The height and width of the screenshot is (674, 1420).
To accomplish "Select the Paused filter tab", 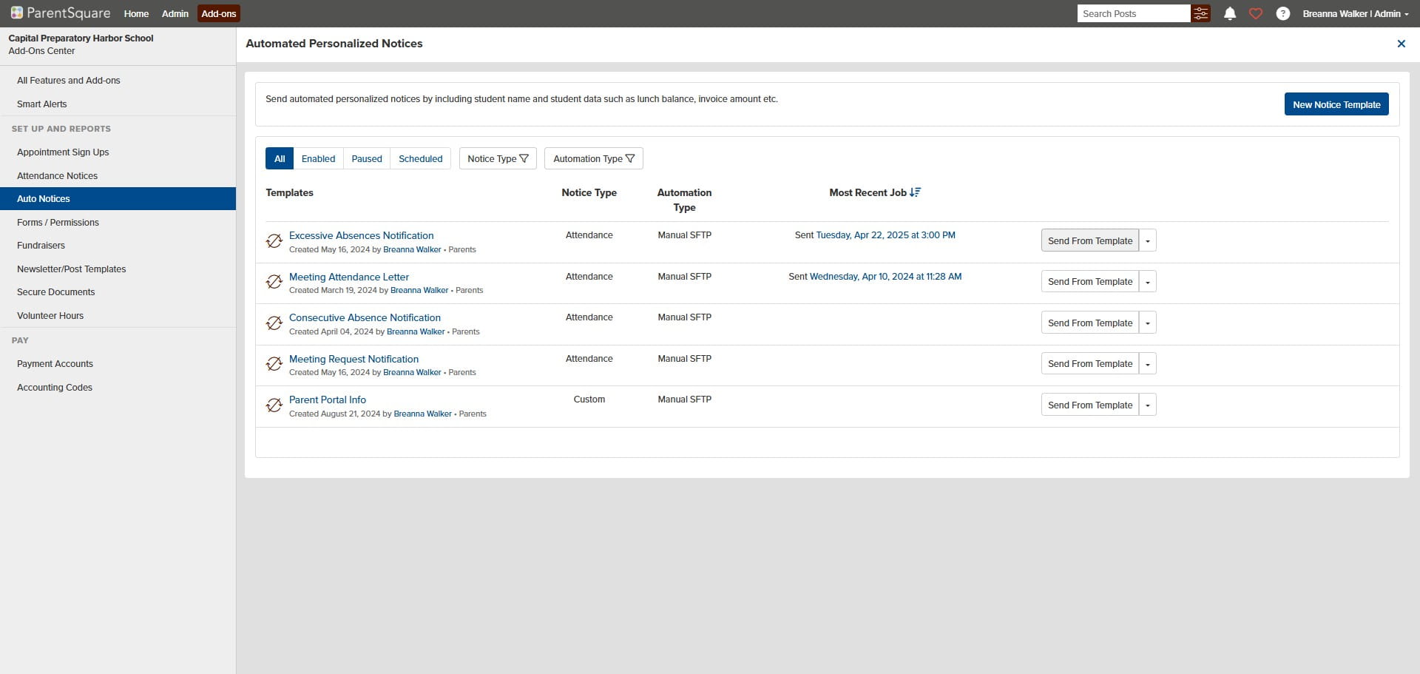I will tap(367, 158).
